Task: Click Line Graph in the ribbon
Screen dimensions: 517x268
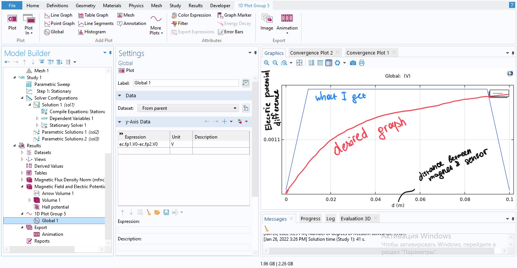Action: click(x=58, y=15)
